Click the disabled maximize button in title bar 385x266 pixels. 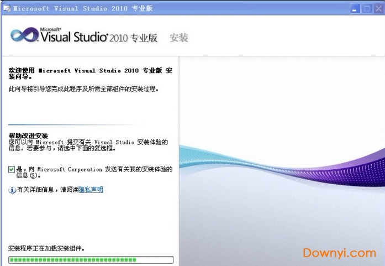click(x=366, y=8)
